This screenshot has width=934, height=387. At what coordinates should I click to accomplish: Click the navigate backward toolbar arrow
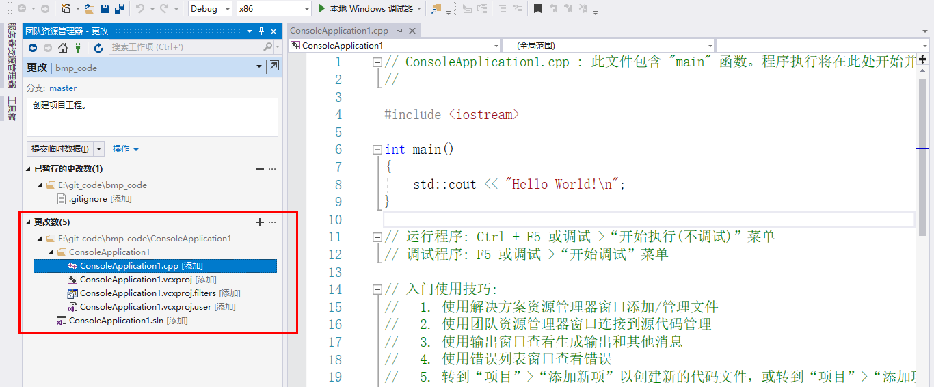(22, 9)
